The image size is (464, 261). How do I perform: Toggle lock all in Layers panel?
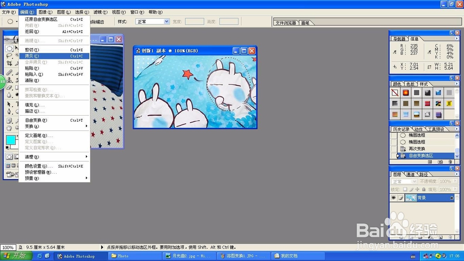pos(424,189)
